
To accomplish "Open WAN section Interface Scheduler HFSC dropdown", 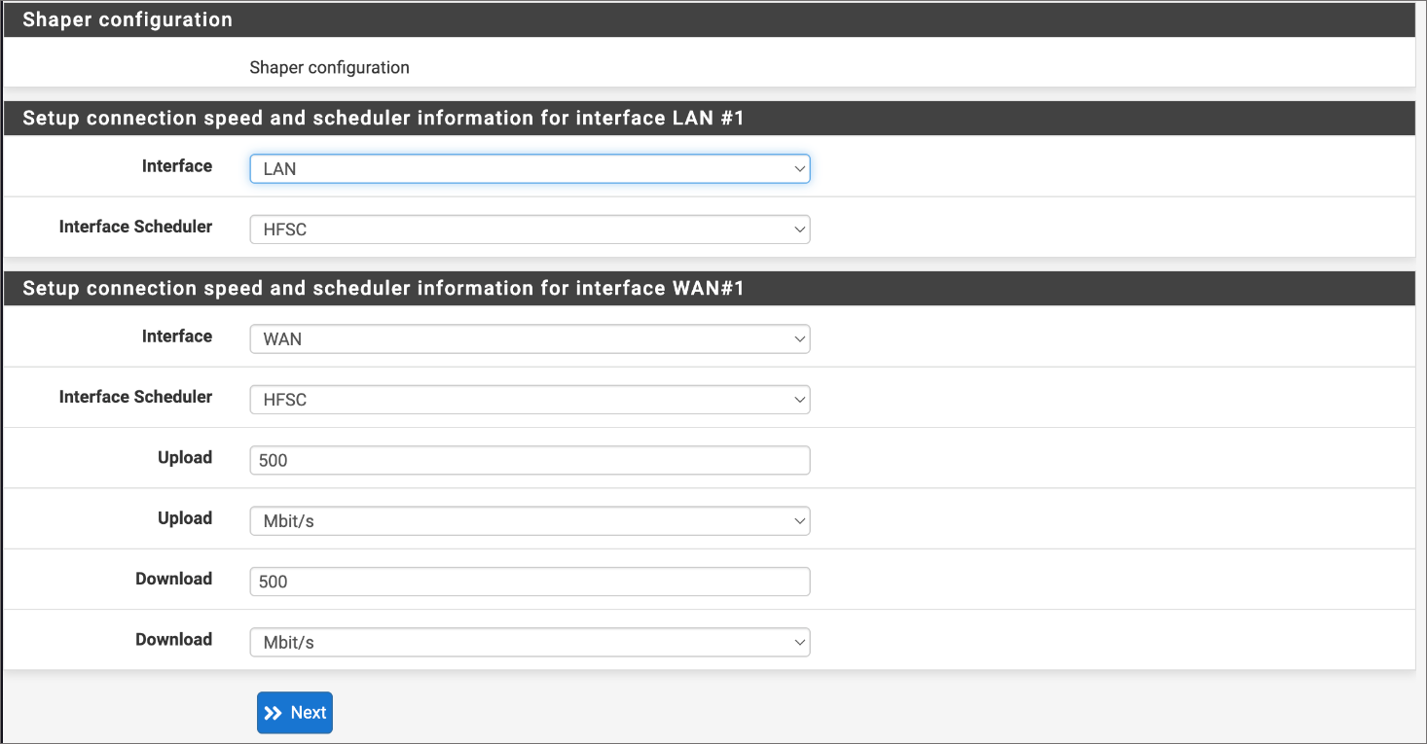I will click(x=530, y=400).
